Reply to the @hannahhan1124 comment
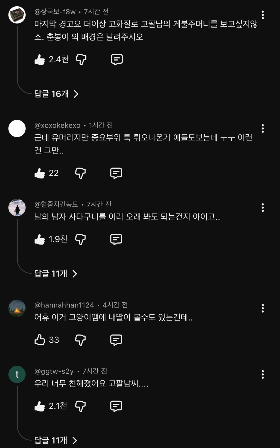 [116, 340]
